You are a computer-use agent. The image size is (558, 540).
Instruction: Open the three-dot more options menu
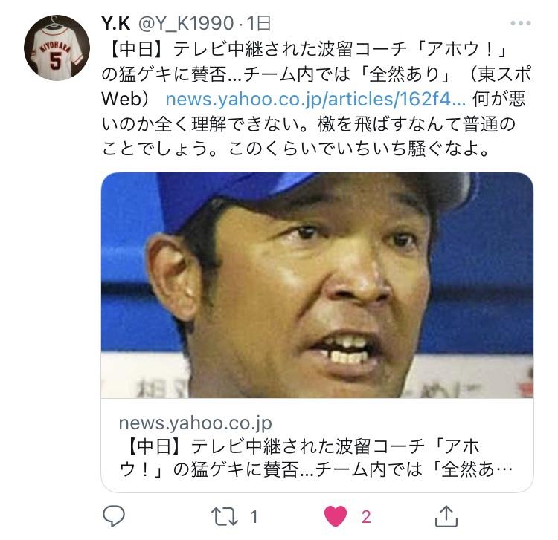521,23
